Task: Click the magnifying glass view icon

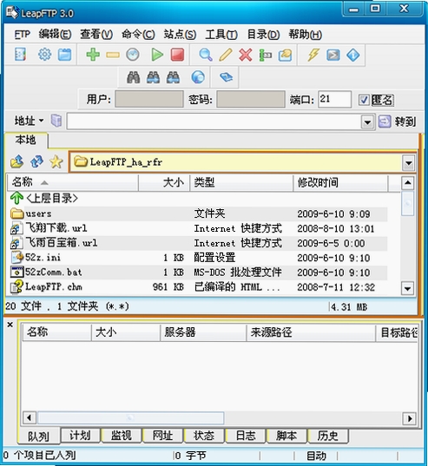Action: point(206,55)
